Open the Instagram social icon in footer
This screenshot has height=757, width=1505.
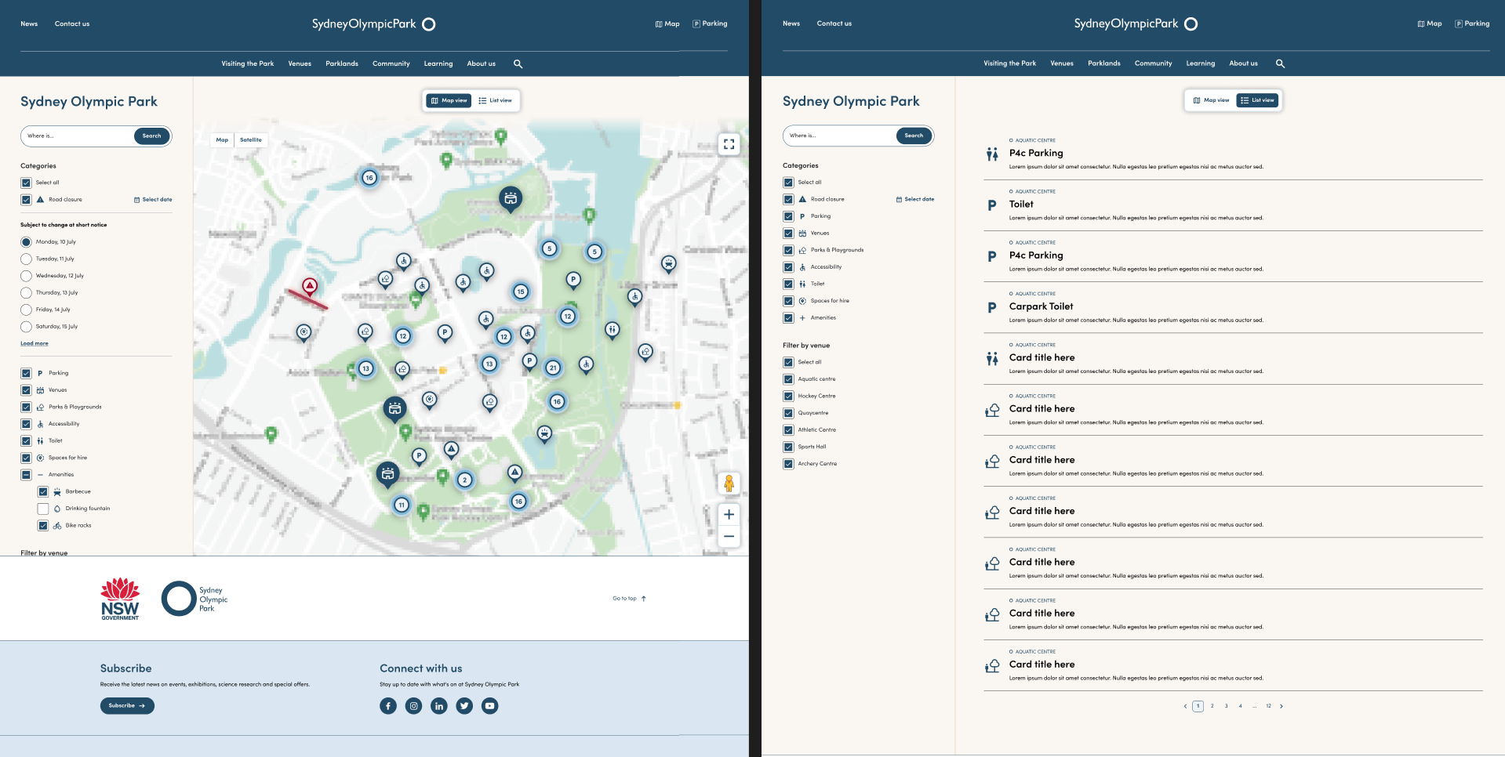coord(414,706)
